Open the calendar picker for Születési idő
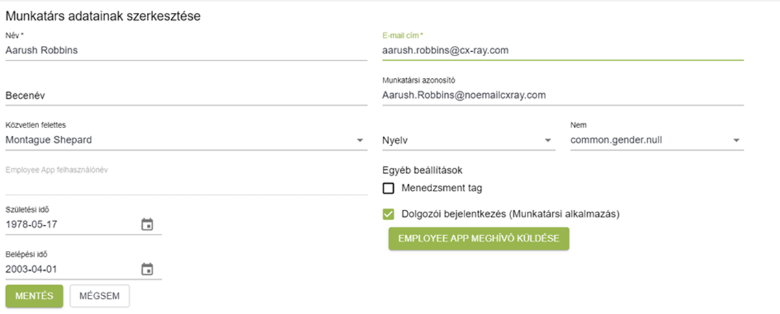Image resolution: width=780 pixels, height=314 pixels. (x=147, y=224)
